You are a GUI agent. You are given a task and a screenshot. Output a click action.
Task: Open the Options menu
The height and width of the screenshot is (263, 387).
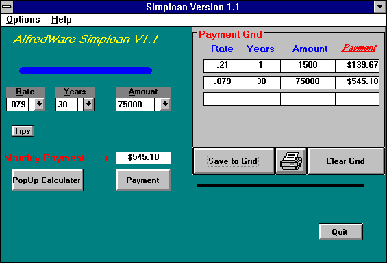pyautogui.click(x=23, y=19)
